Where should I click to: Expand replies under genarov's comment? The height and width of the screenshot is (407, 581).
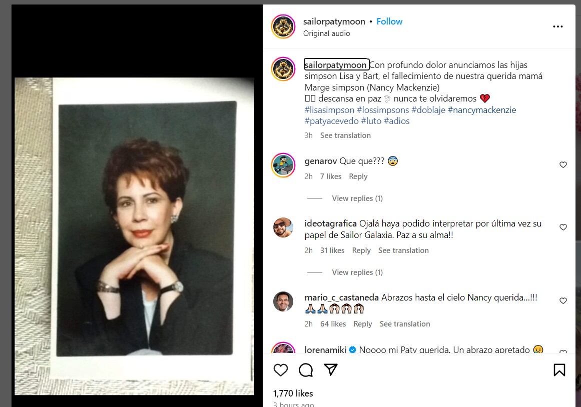357,198
